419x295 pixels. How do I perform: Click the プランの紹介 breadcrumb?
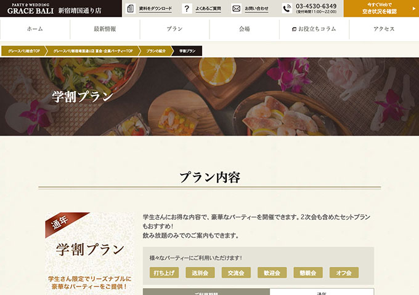pyautogui.click(x=156, y=51)
